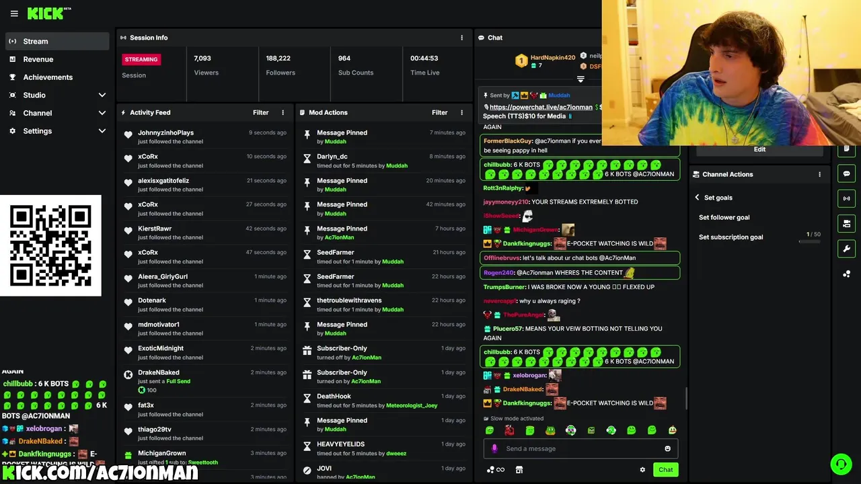Click the hourglass icon beside HEAVYEYELIDS

pyautogui.click(x=307, y=446)
